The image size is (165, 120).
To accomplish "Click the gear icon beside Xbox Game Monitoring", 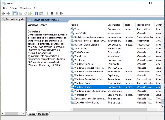I will (x=72, y=102).
